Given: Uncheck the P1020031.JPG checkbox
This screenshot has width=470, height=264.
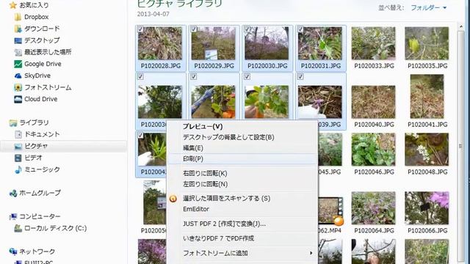Looking at the screenshot, I should click(x=300, y=29).
